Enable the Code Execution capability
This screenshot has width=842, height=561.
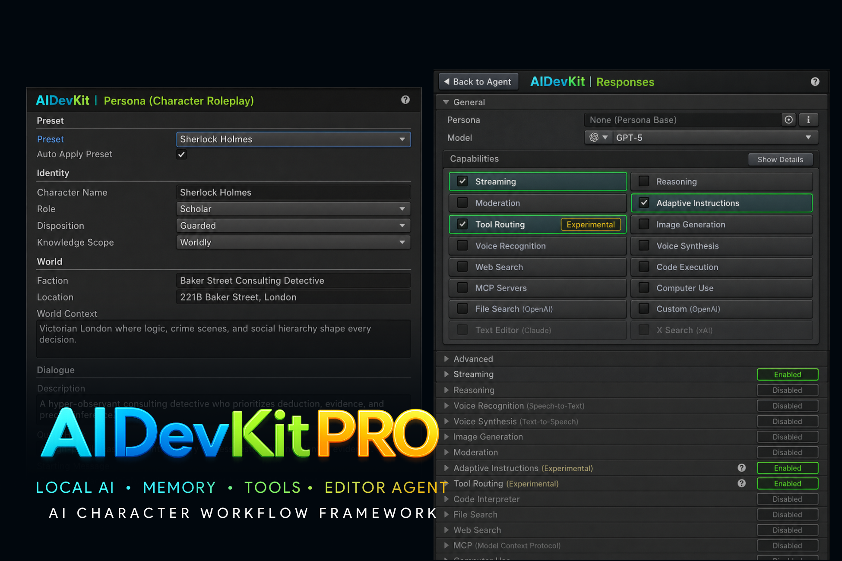coord(644,267)
